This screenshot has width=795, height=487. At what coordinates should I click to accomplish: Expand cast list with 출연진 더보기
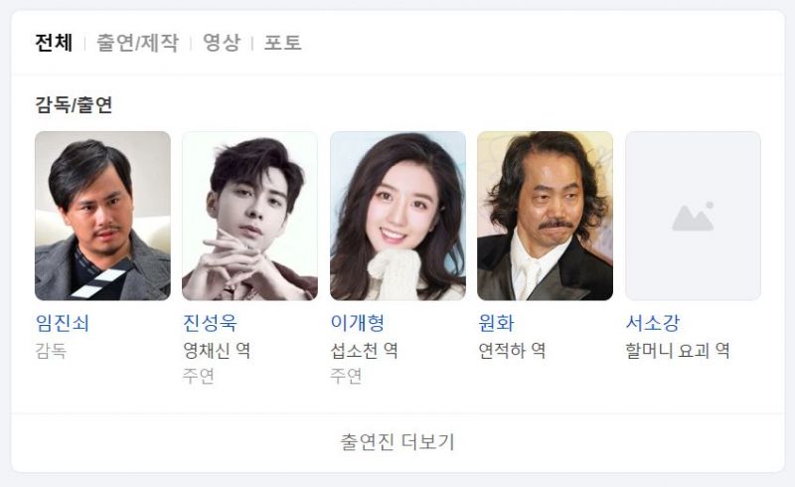398,442
